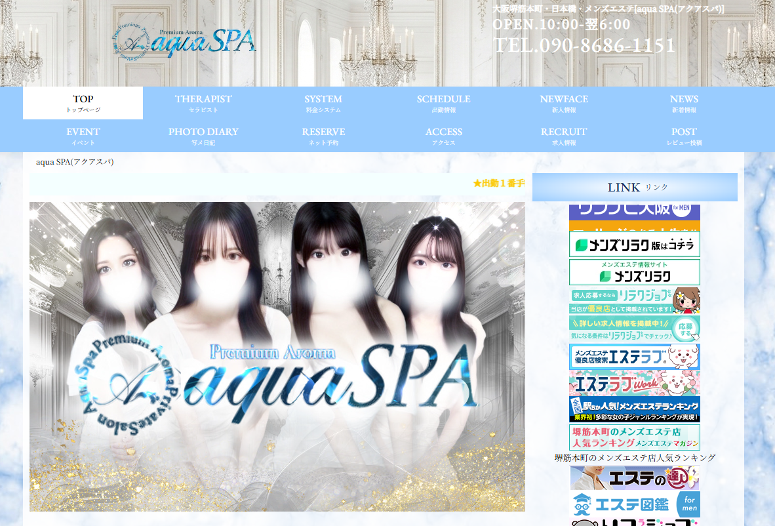This screenshot has height=526, width=775.
Task: Open the SYSTEM 料金システム page
Action: click(x=323, y=104)
